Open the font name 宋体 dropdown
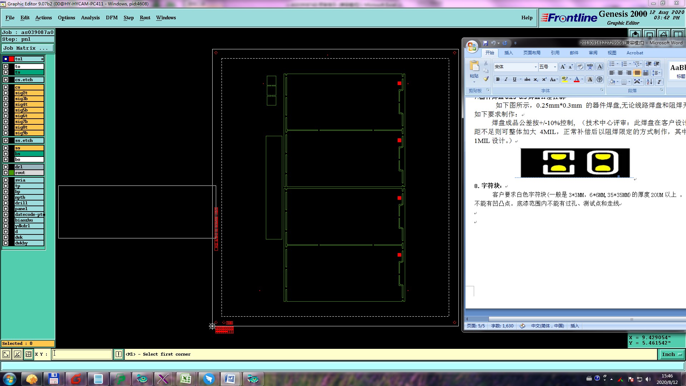 point(535,67)
